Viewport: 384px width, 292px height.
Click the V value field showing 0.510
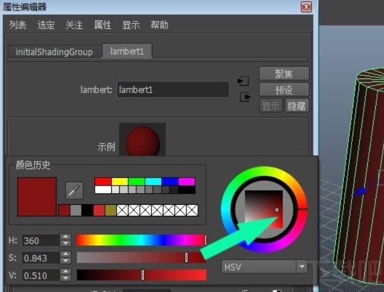point(40,275)
